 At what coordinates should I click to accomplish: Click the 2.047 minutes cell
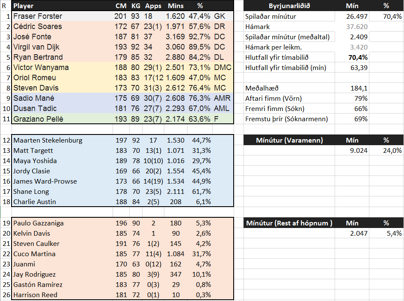[x=352, y=233]
